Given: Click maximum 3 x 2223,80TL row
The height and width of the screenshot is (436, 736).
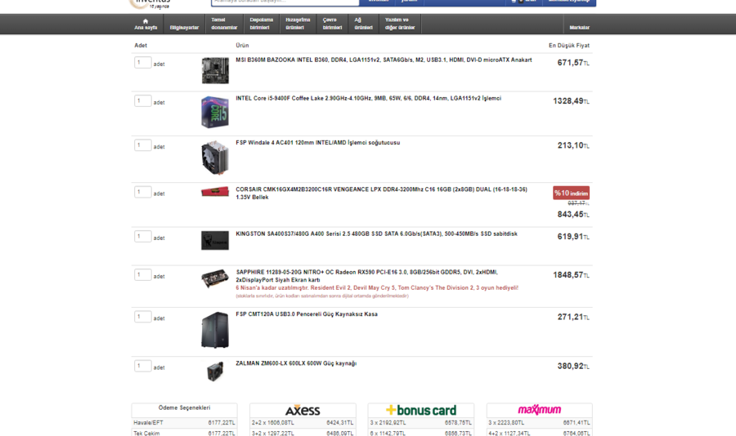Looking at the screenshot, I should 540,423.
